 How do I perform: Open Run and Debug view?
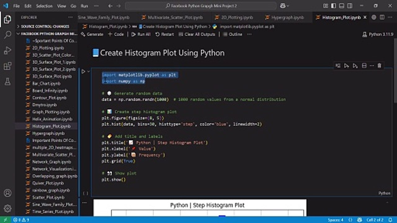coord(7,50)
